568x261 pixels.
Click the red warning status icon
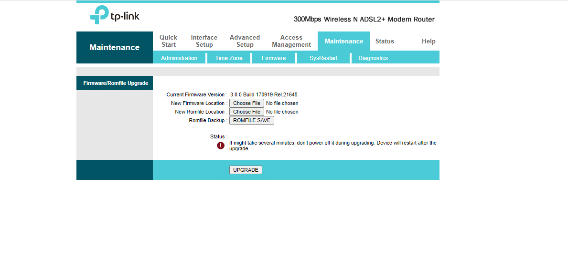[221, 146]
